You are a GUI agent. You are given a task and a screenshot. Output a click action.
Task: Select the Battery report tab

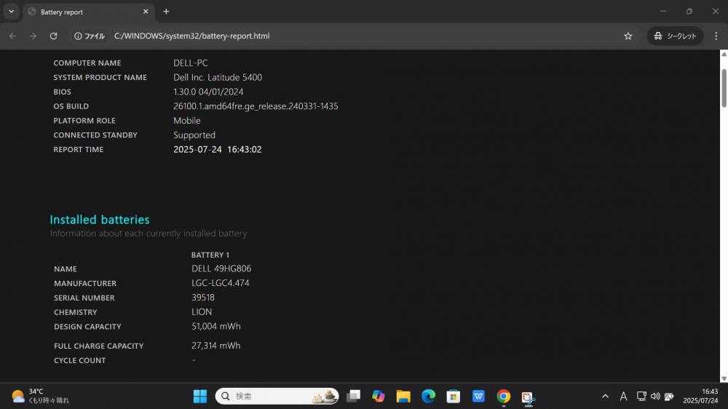point(88,12)
